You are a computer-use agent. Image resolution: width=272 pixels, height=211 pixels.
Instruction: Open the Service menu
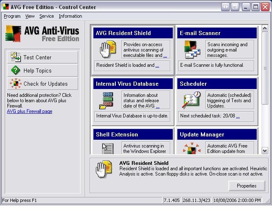click(x=47, y=16)
